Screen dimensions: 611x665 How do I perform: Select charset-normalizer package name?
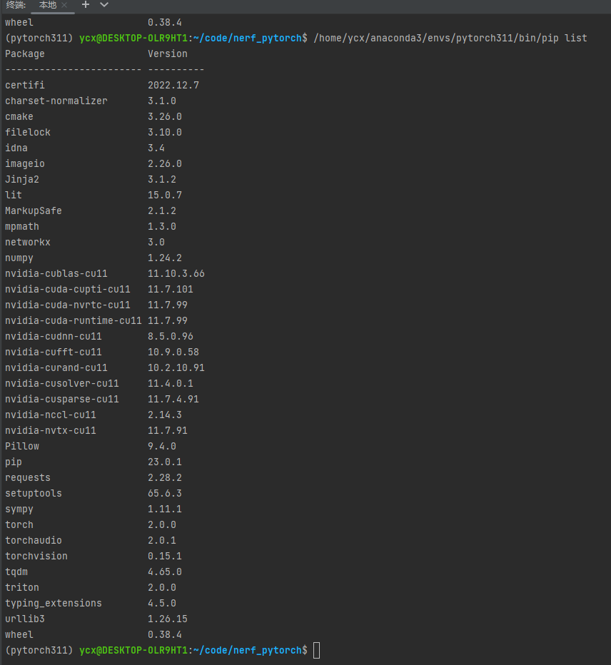[56, 101]
